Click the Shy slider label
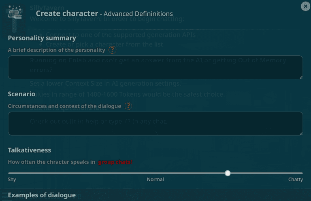Image resolution: width=311 pixels, height=201 pixels. 12,179
